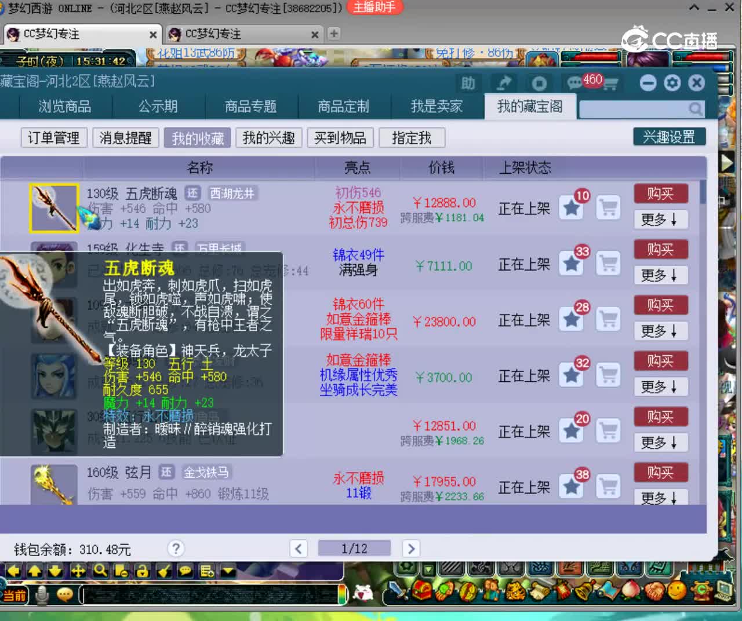Click the chat clear broom icon
742x621 pixels.
[164, 571]
